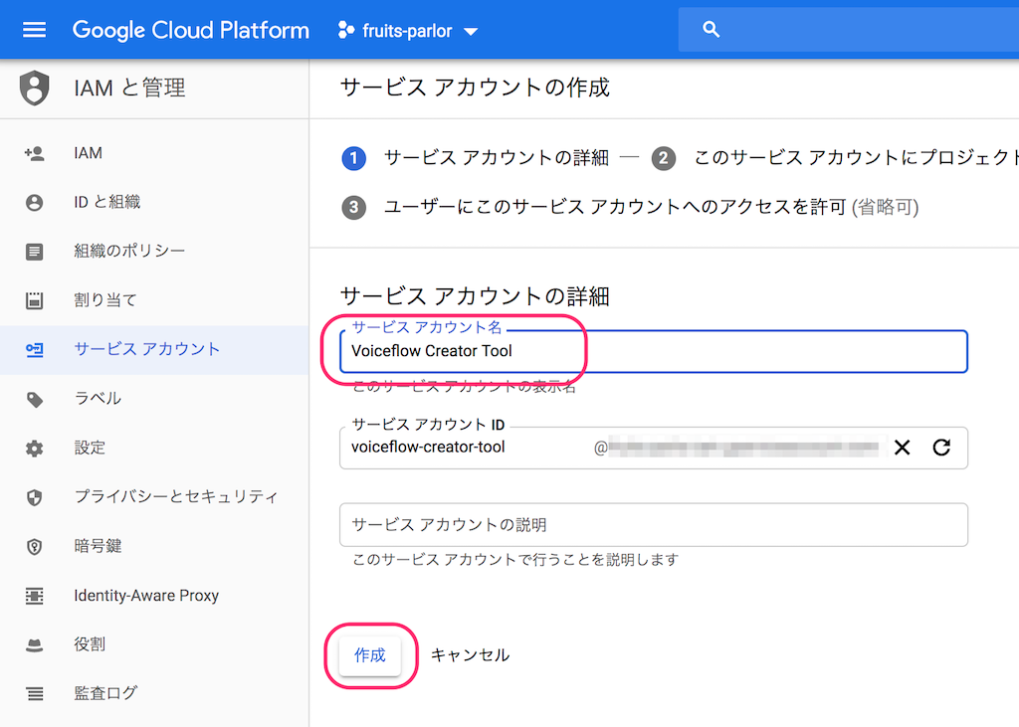Select サービス アカウント in sidebar
1019x727 pixels.
point(154,349)
